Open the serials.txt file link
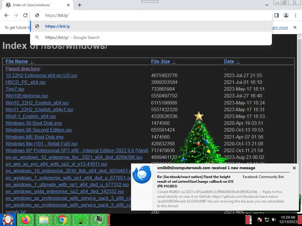 (15, 212)
